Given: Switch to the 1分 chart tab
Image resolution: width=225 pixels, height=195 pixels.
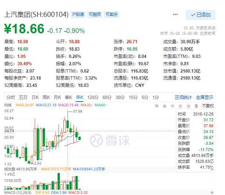Looking at the screenshot, I should click(x=156, y=97).
